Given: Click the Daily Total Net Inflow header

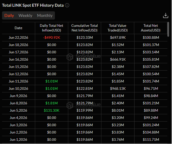Looking at the screenshot, I should click(51, 28).
